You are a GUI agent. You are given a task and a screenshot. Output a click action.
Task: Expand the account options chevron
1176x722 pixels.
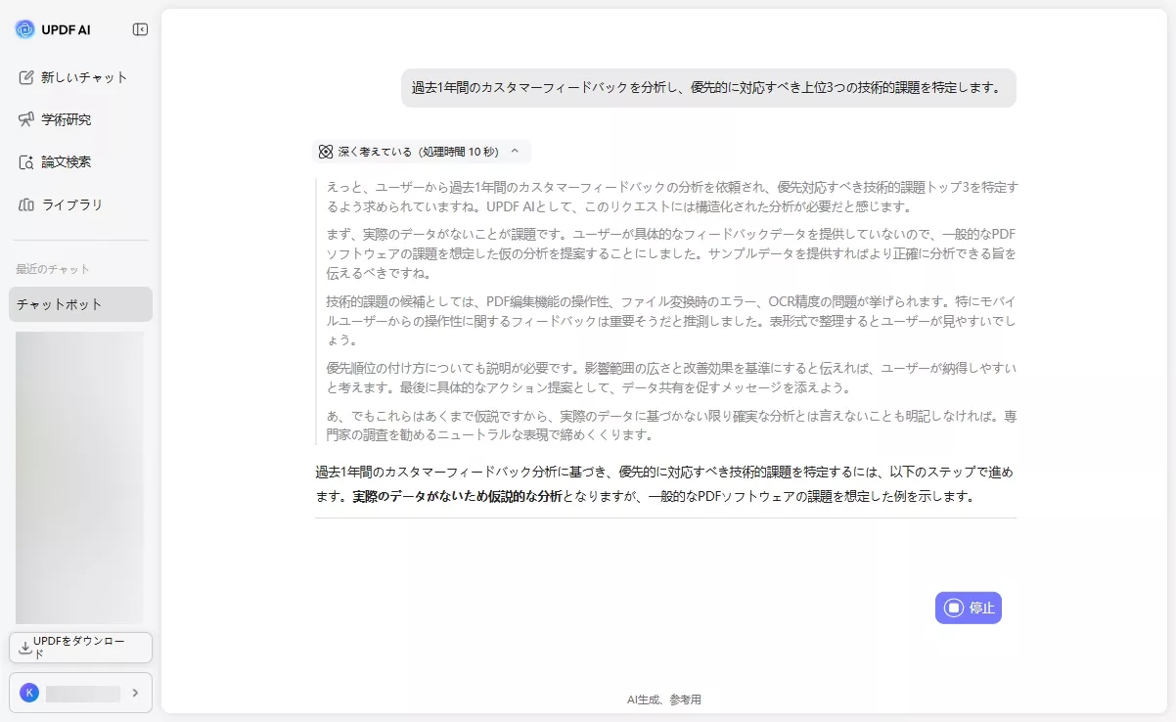coord(136,693)
